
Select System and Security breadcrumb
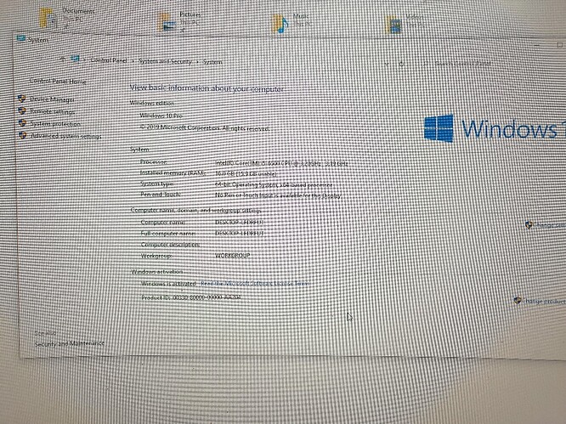point(167,61)
